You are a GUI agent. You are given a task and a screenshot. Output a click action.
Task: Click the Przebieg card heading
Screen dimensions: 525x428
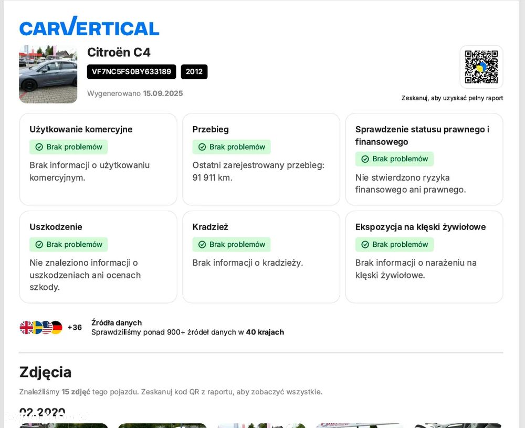(x=211, y=130)
